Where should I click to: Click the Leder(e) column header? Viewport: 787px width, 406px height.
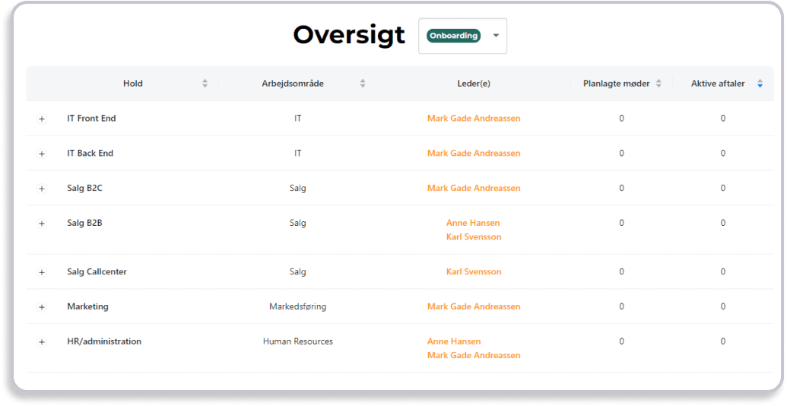(474, 84)
